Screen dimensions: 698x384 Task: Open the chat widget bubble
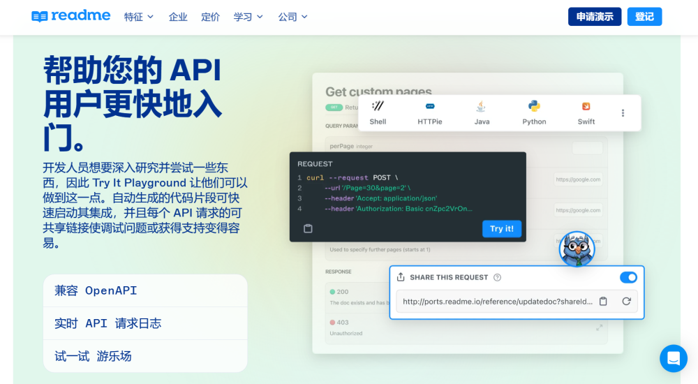[674, 358]
